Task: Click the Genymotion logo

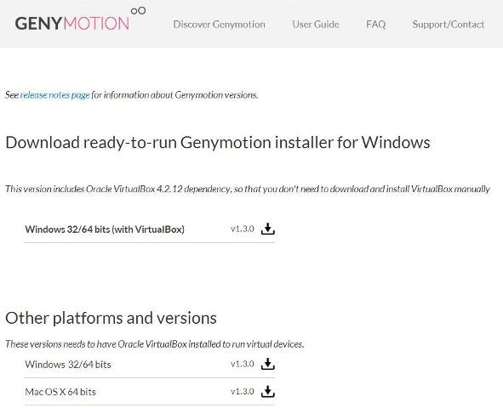Action: point(80,20)
